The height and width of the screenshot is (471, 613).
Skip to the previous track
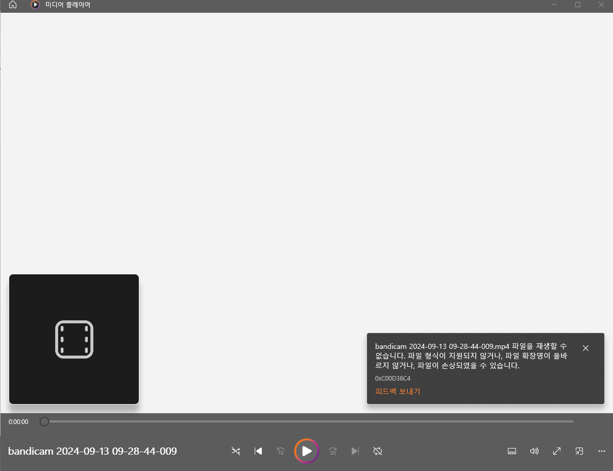pos(258,451)
